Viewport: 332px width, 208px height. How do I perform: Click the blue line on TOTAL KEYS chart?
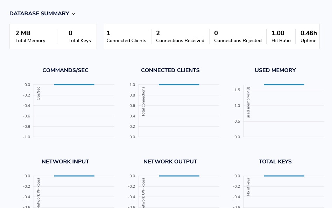[284, 176]
